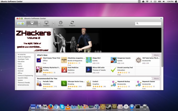Click the Kural Medicine title text
The height and width of the screenshot is (111, 178).
(x=73, y=67)
